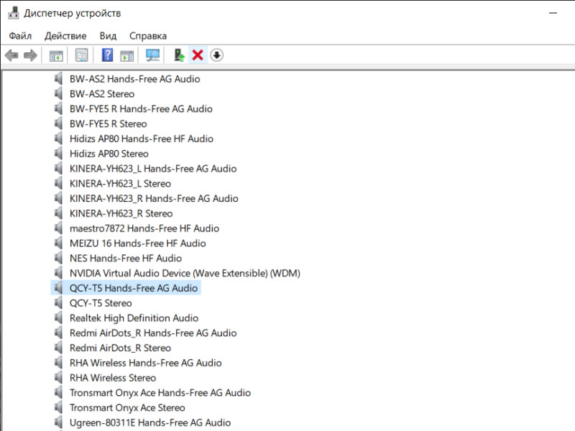Viewport: 575px width, 431px height.
Task: Click red X uninstall device icon
Action: point(198,55)
